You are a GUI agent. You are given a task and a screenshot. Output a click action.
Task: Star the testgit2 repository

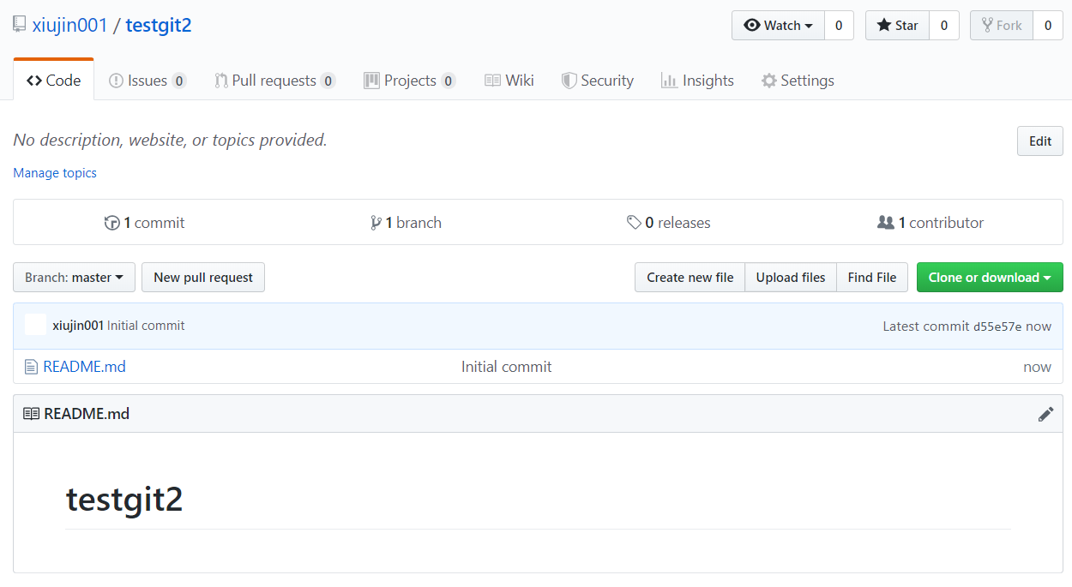click(x=897, y=26)
